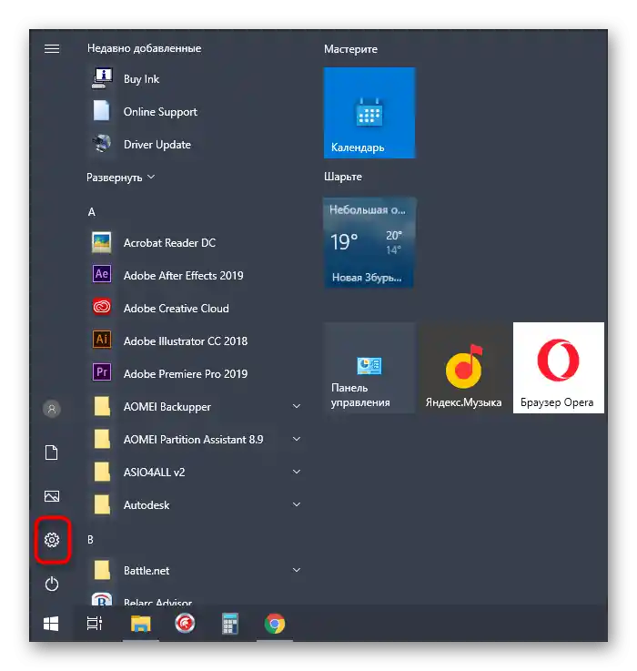The width and height of the screenshot is (637, 671).
Task: Open the red circular app on taskbar
Action: [185, 624]
